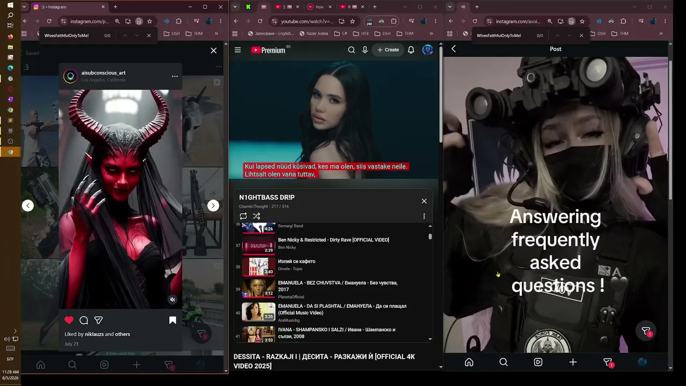Image resolution: width=686 pixels, height=386 pixels.
Task: Open YouTube search with the magnifier icon
Action: click(352, 50)
